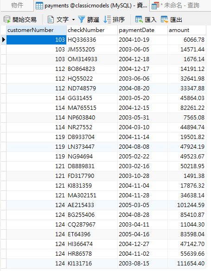Image resolution: width=211 pixels, height=271 pixels.
Task: Click cell KI831359
Action: [x=92, y=186]
